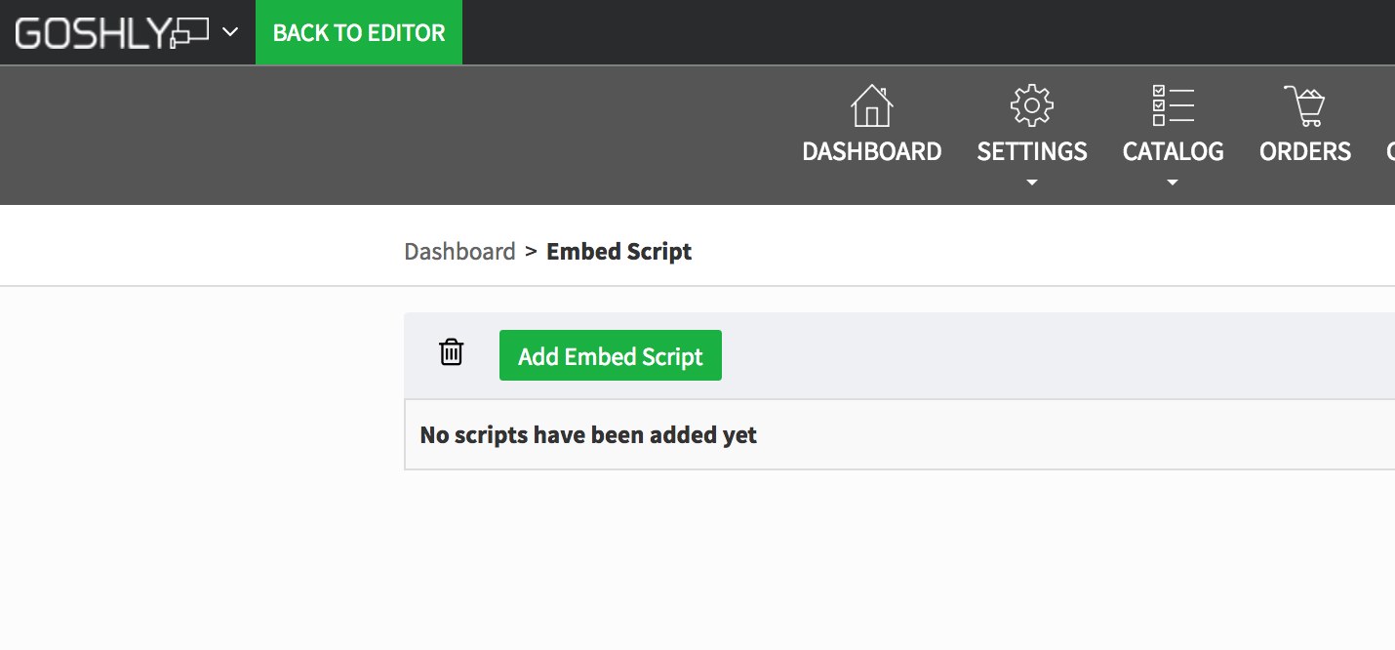This screenshot has width=1395, height=650.
Task: Click the trash can delete icon
Action: 451,352
